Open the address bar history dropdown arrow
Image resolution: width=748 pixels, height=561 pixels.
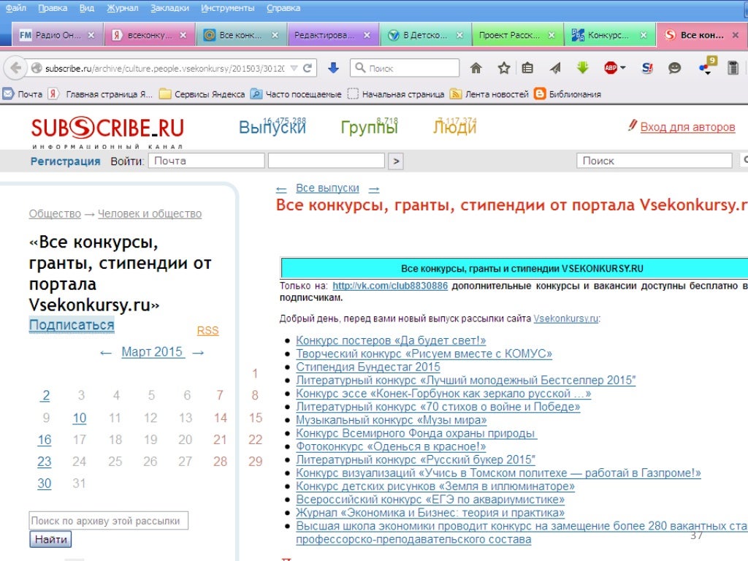[294, 68]
